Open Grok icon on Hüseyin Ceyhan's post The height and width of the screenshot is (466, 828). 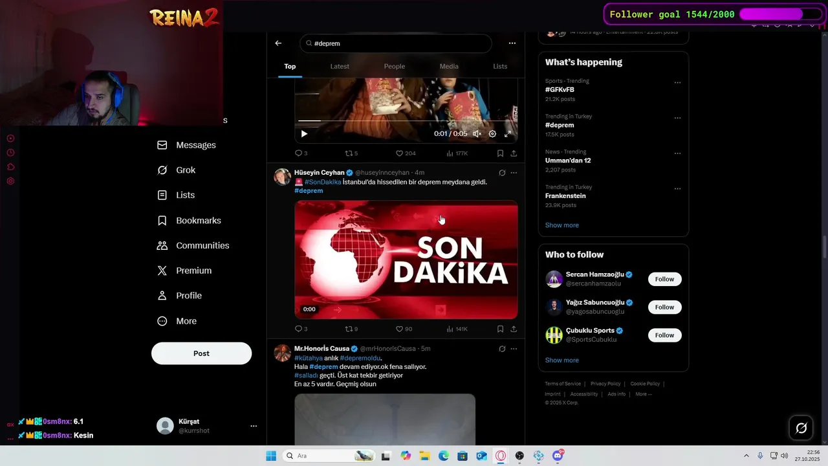point(502,173)
